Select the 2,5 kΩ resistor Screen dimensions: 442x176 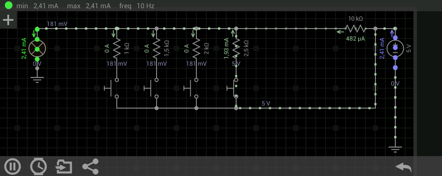[236, 48]
